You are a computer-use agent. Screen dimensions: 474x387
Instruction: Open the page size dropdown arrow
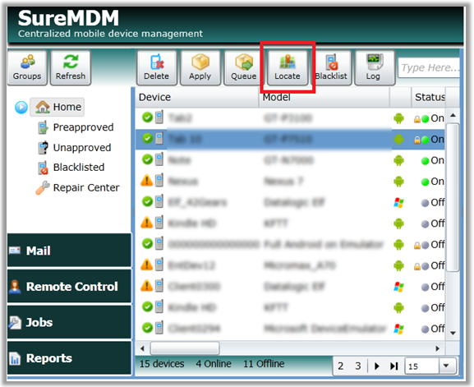(446, 366)
